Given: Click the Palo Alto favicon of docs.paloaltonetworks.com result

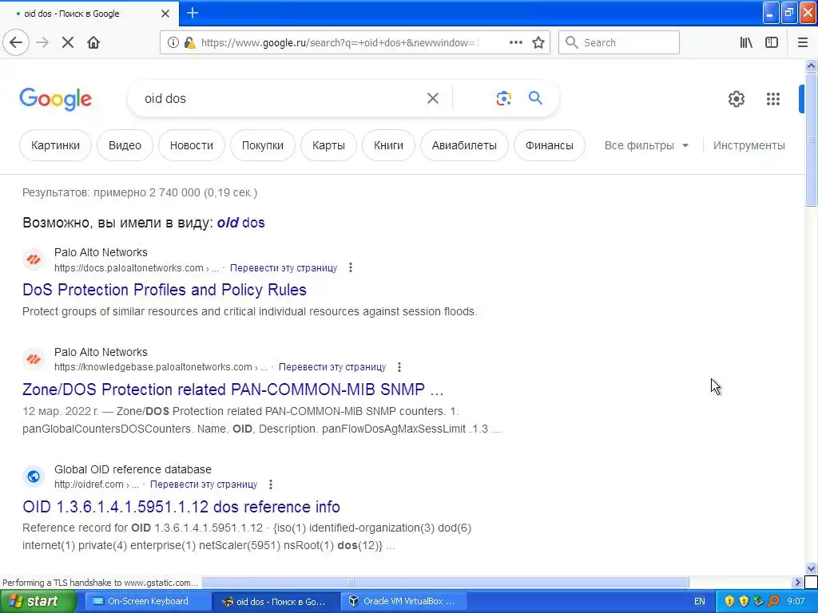Looking at the screenshot, I should (x=34, y=259).
